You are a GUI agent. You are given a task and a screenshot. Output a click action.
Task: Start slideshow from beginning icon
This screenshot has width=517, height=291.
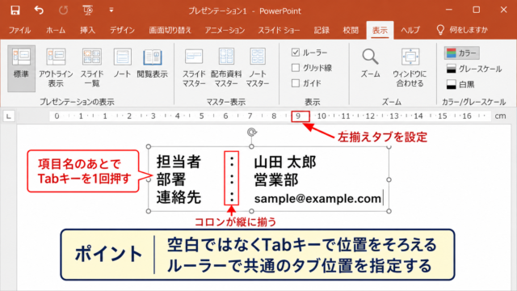(x=88, y=11)
